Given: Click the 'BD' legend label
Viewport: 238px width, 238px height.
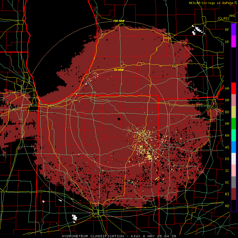Looking at the screenshot, I should [227, 112].
